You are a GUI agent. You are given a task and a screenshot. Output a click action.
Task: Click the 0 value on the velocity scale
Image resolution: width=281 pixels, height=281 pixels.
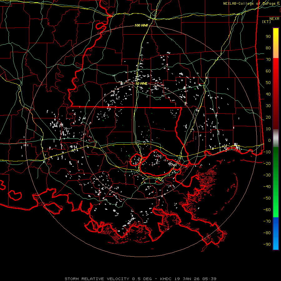pos(269,140)
